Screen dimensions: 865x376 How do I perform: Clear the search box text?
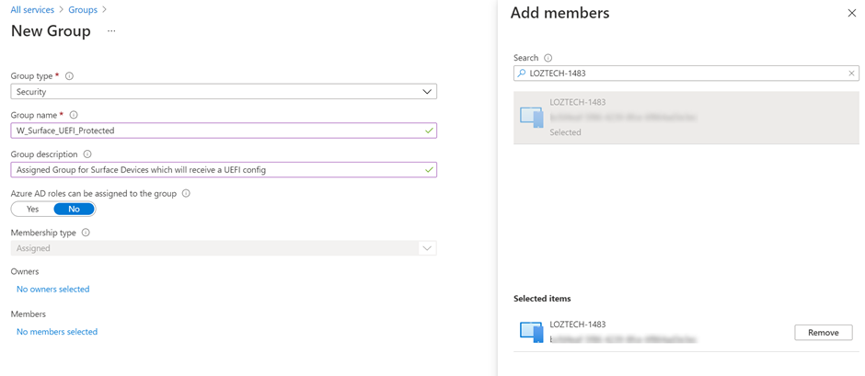pyautogui.click(x=851, y=74)
